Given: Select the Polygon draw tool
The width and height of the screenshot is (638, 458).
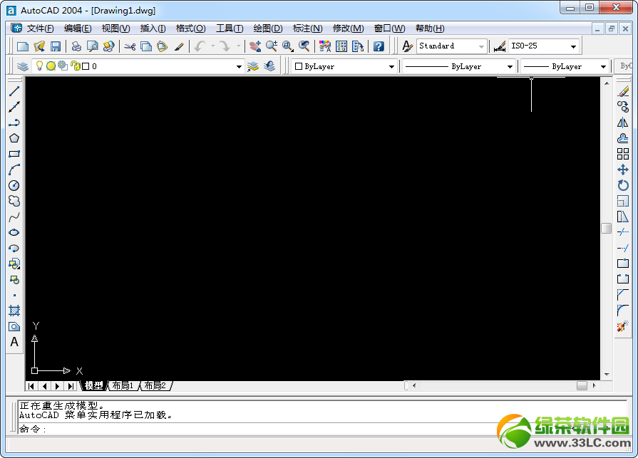Looking at the screenshot, I should 14,138.
